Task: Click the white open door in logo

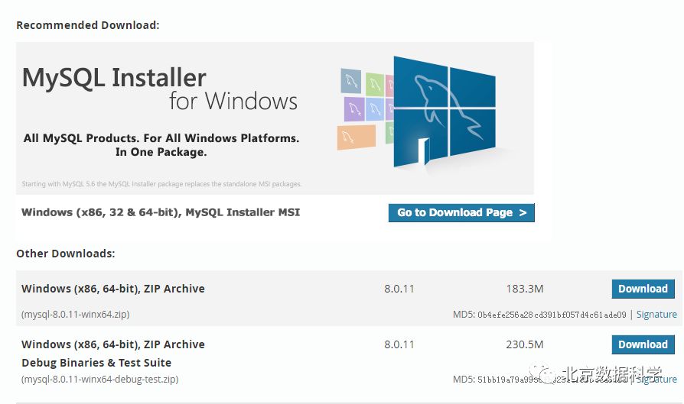Action: [421, 150]
